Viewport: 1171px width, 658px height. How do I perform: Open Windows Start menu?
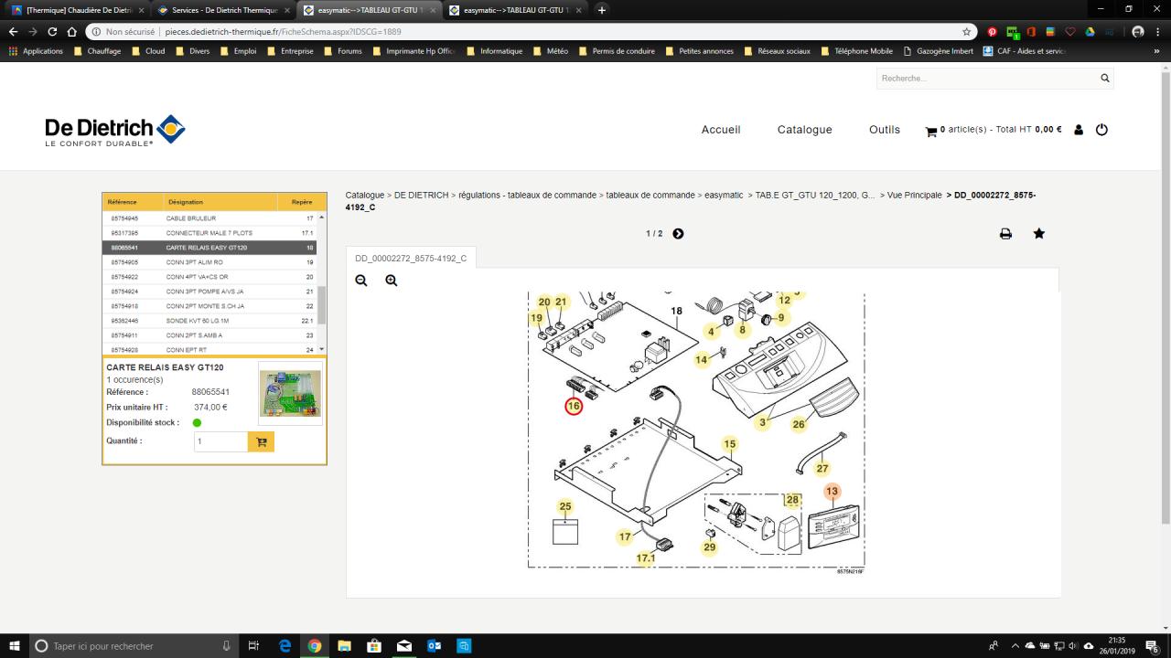coord(16,646)
